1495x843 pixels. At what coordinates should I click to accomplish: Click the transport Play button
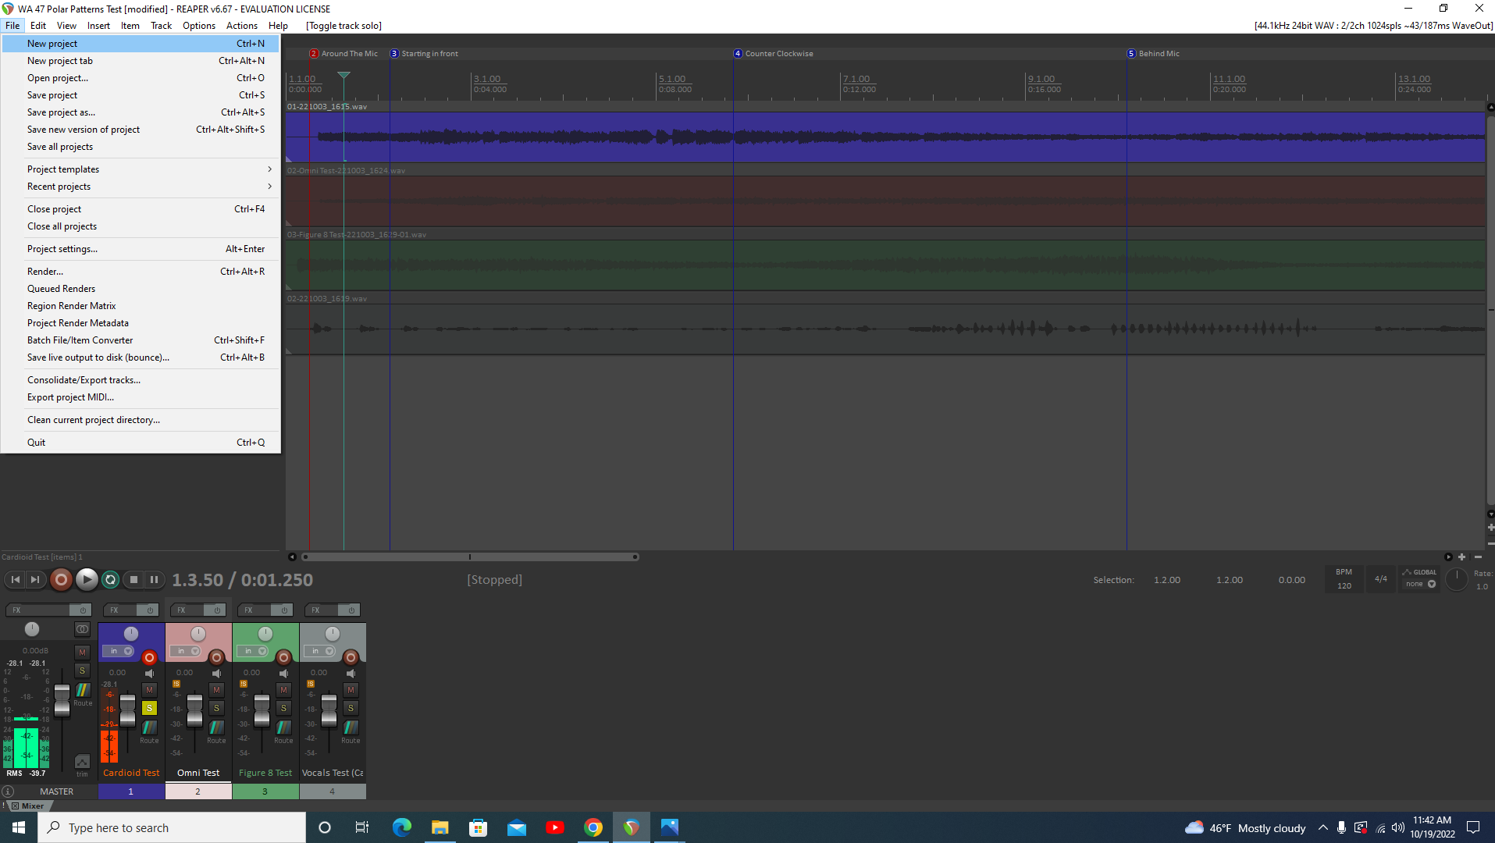(87, 579)
